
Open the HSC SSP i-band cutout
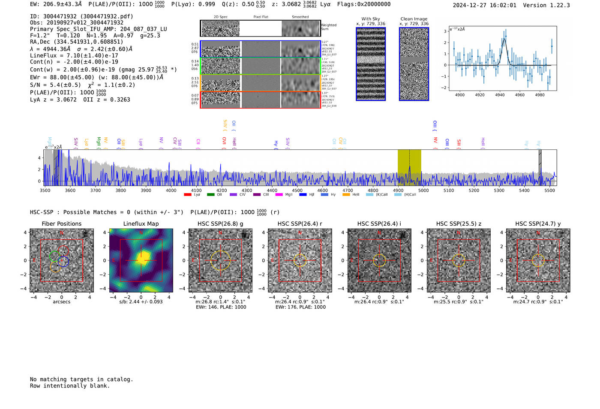click(x=379, y=261)
